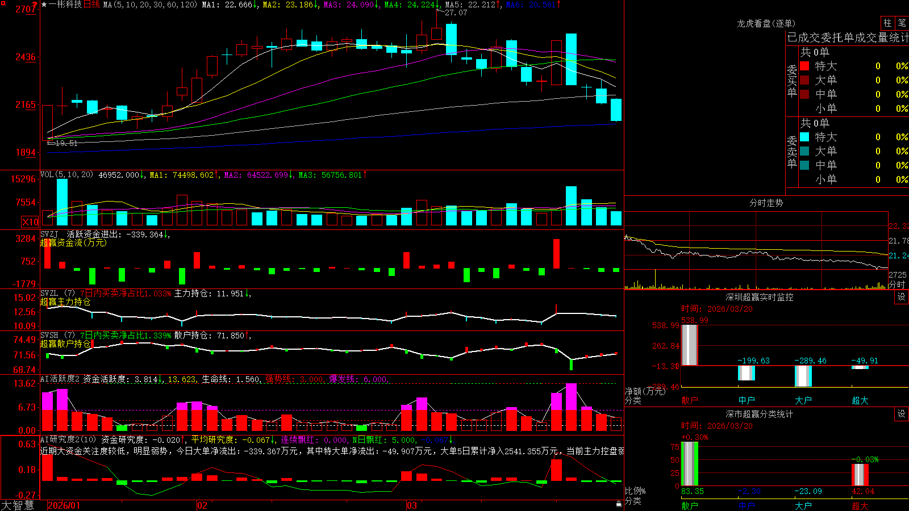909x511 pixels.
Task: Click the 超赢散户持仓 label
Action: (x=65, y=344)
